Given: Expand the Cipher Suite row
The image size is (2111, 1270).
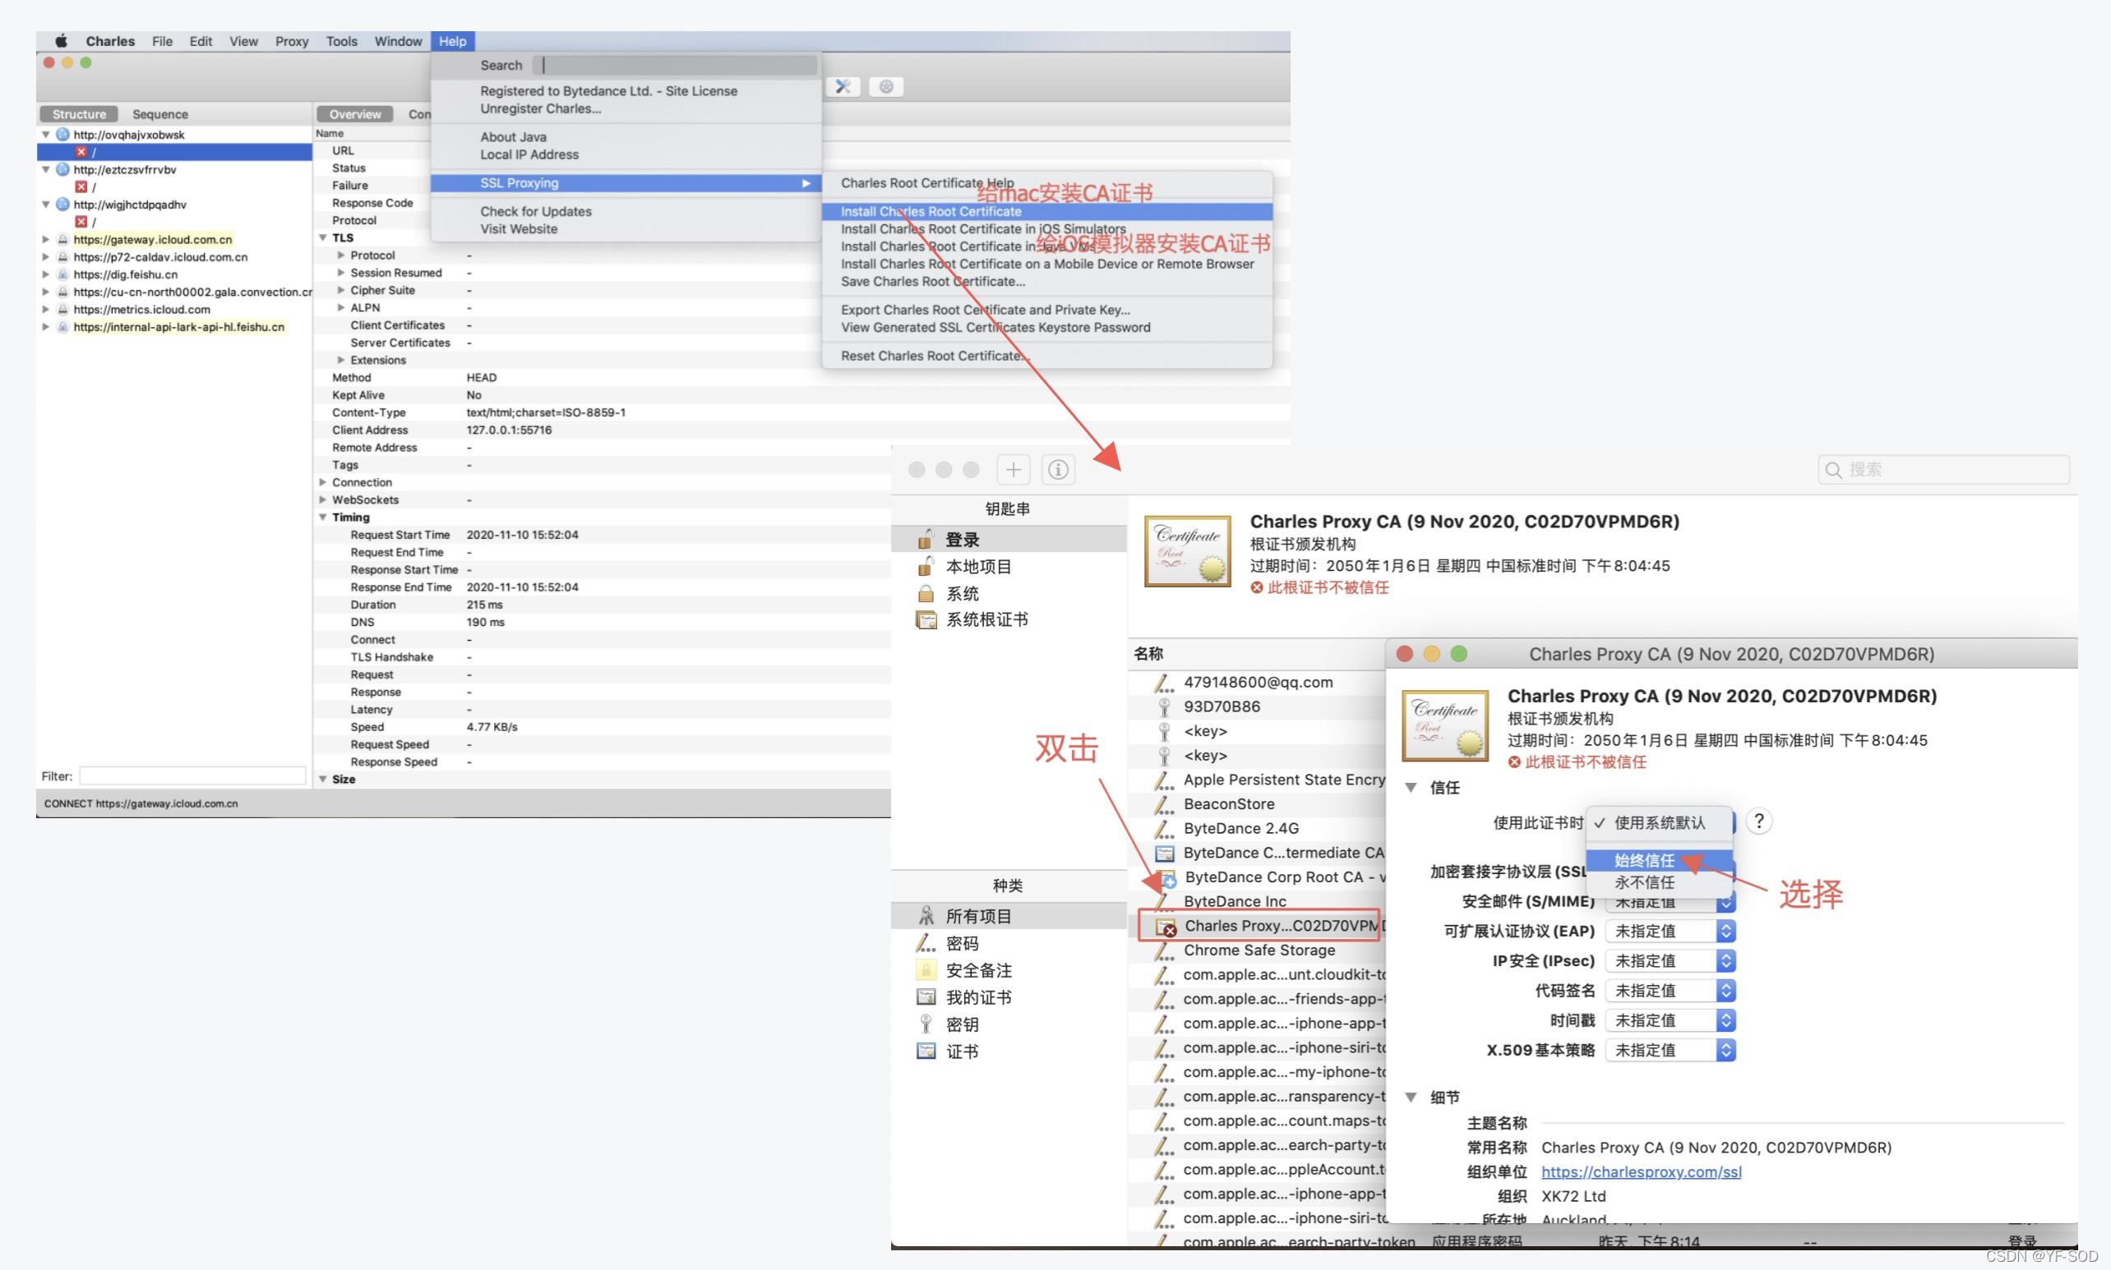Looking at the screenshot, I should [341, 290].
